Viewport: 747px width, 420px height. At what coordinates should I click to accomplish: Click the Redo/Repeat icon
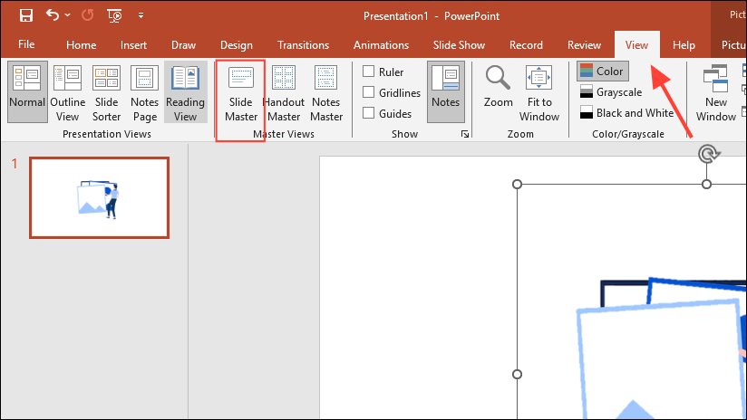(88, 15)
